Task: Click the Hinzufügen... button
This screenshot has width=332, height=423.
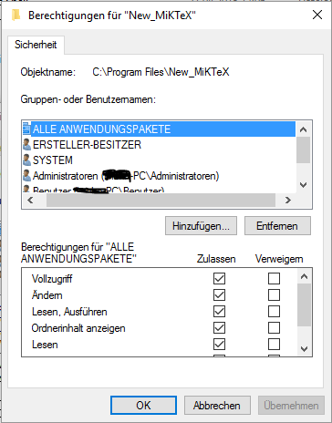Action: (x=201, y=226)
